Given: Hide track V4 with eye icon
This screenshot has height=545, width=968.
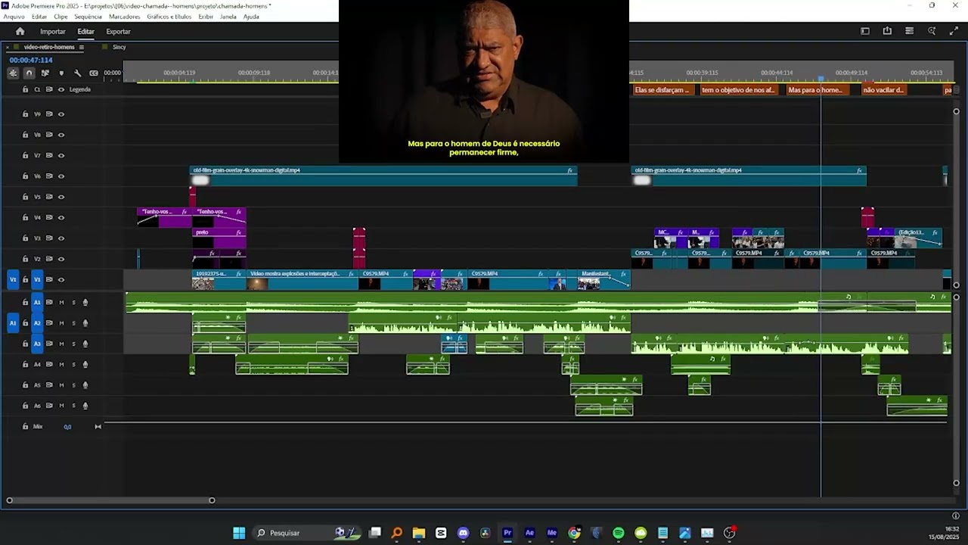Looking at the screenshot, I should coord(61,218).
